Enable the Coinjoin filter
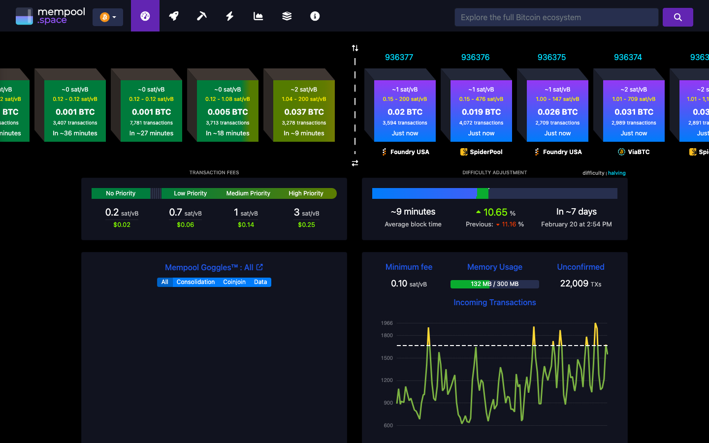The image size is (709, 443). click(234, 282)
